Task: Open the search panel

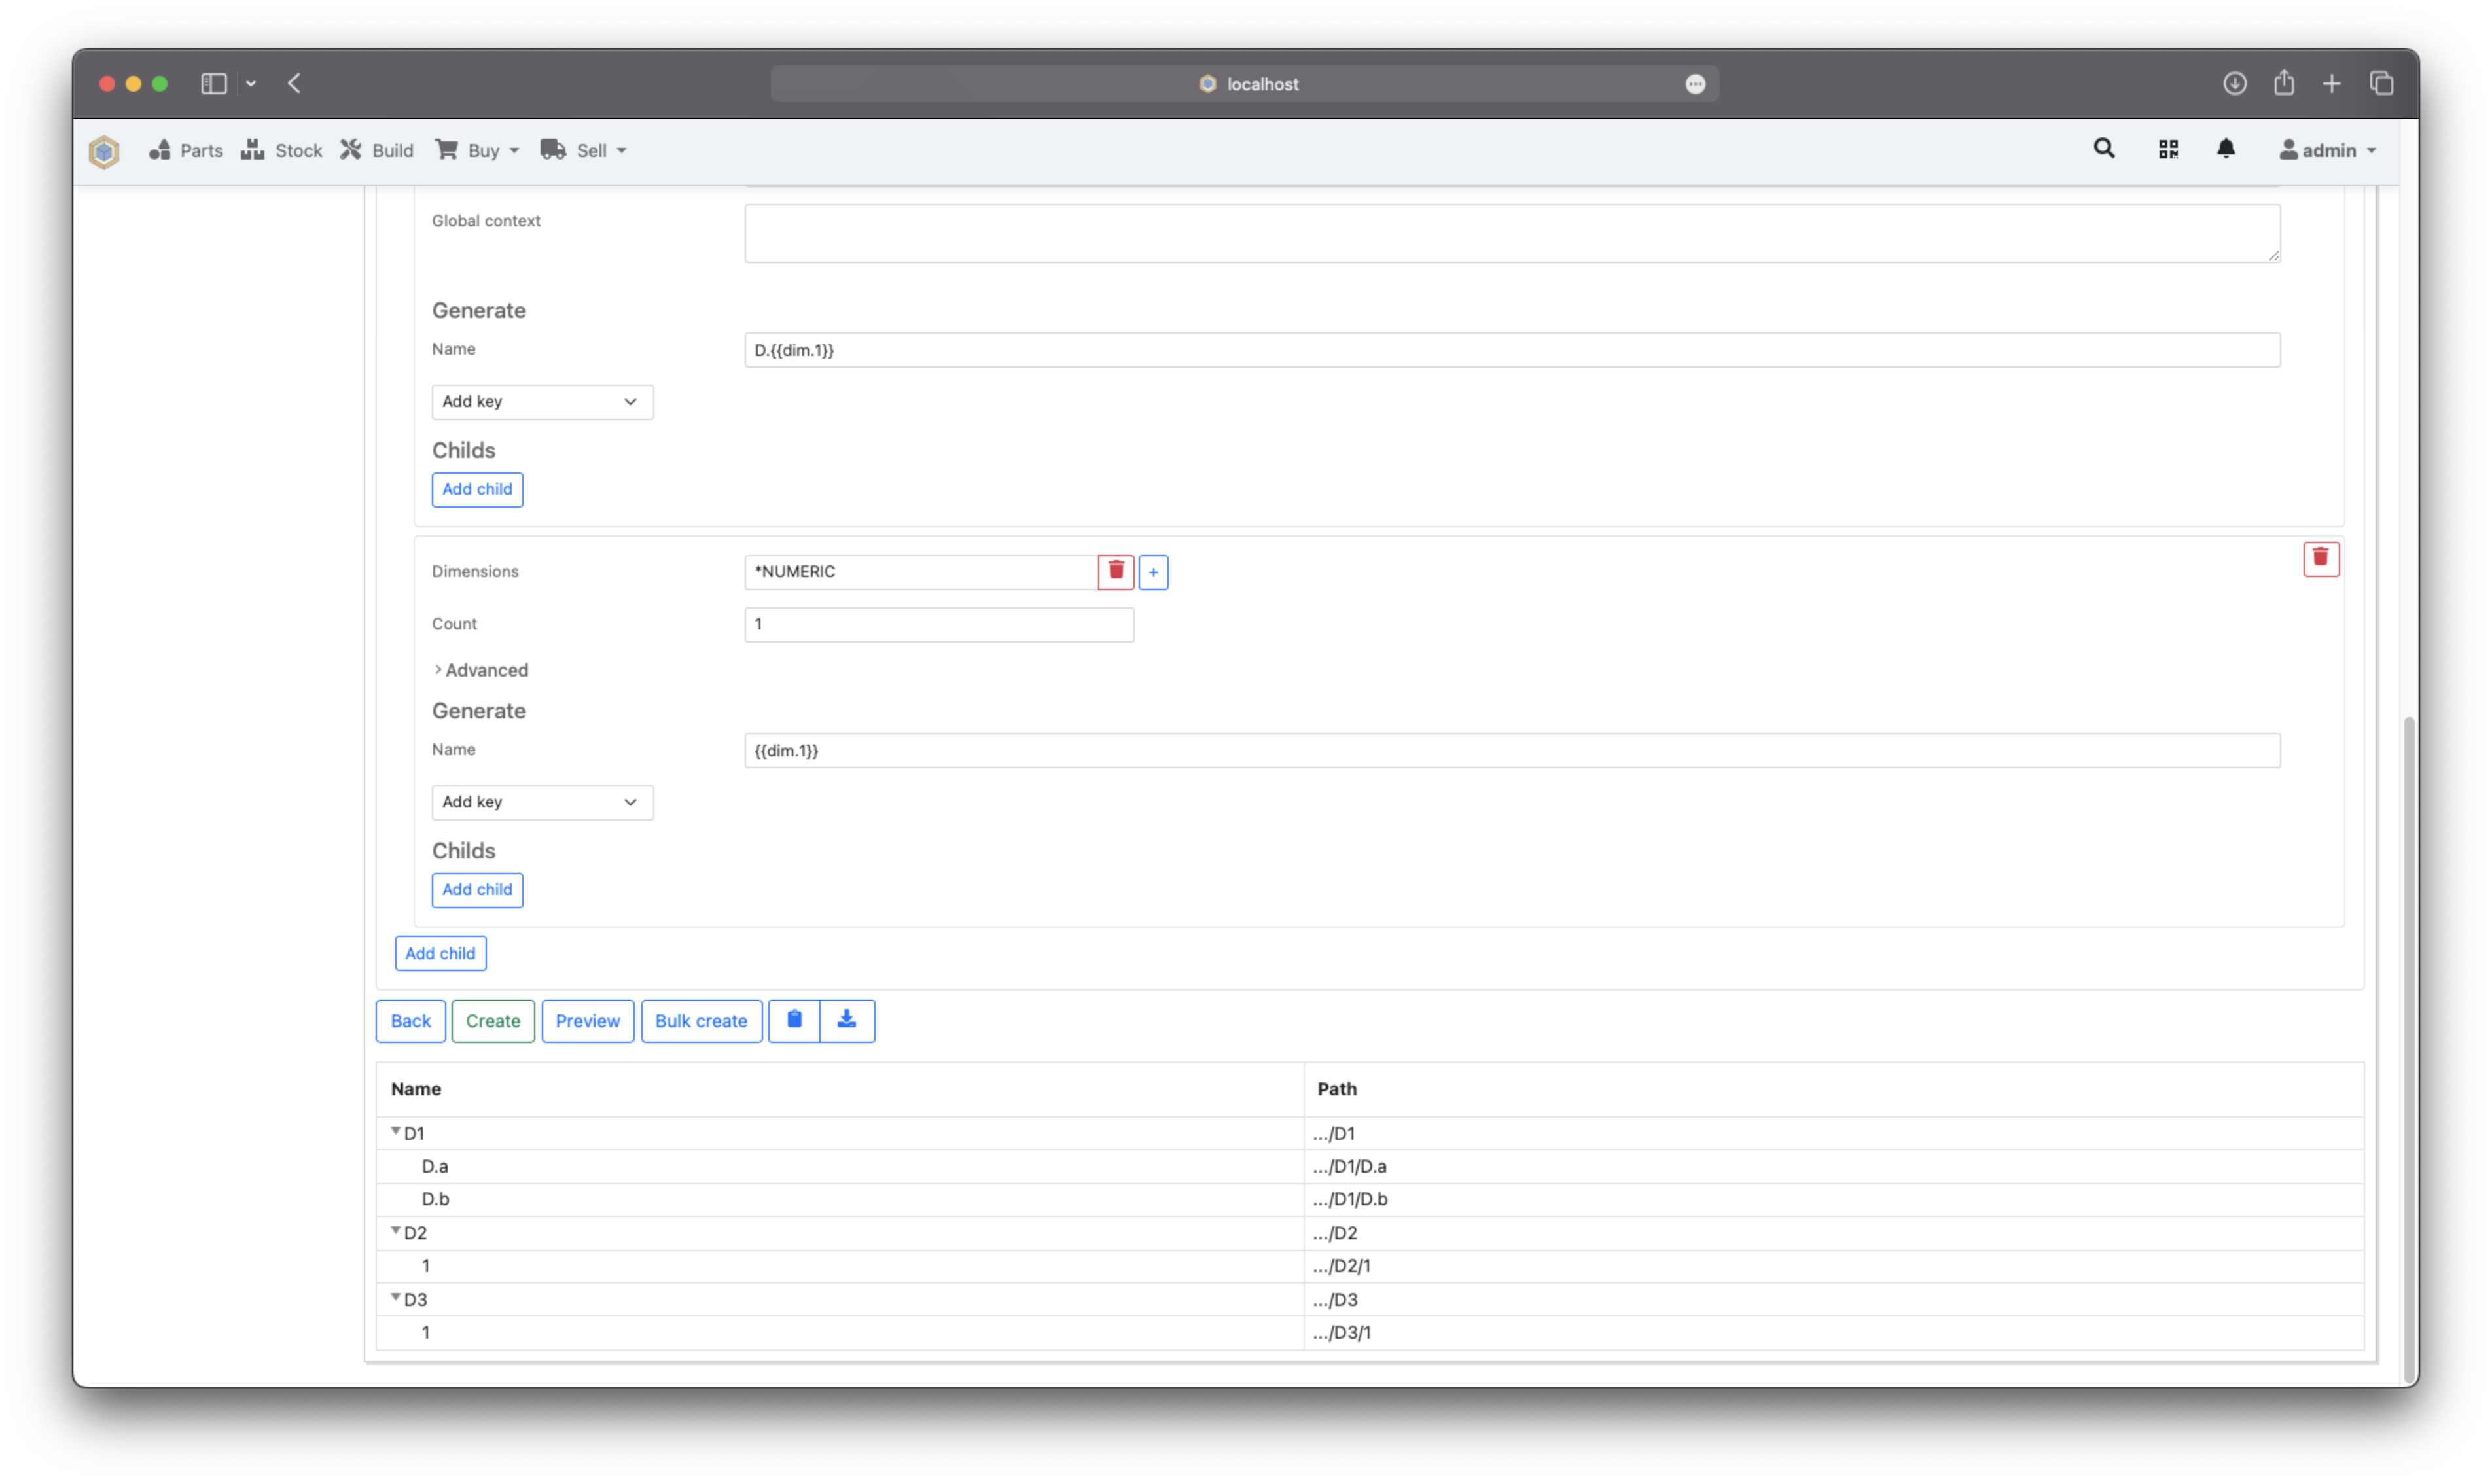Action: click(x=2103, y=148)
